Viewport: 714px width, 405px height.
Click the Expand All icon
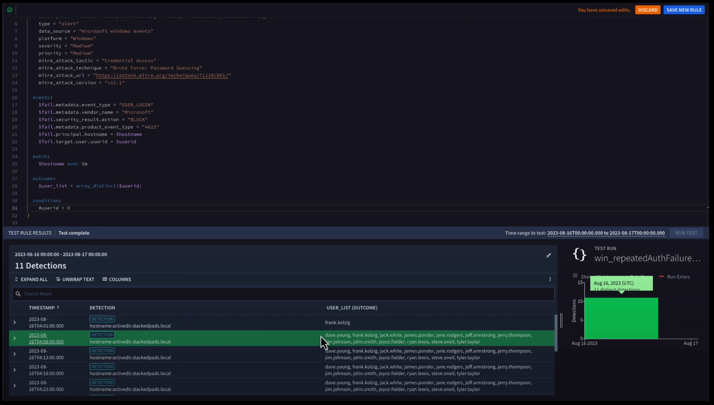tap(16, 279)
